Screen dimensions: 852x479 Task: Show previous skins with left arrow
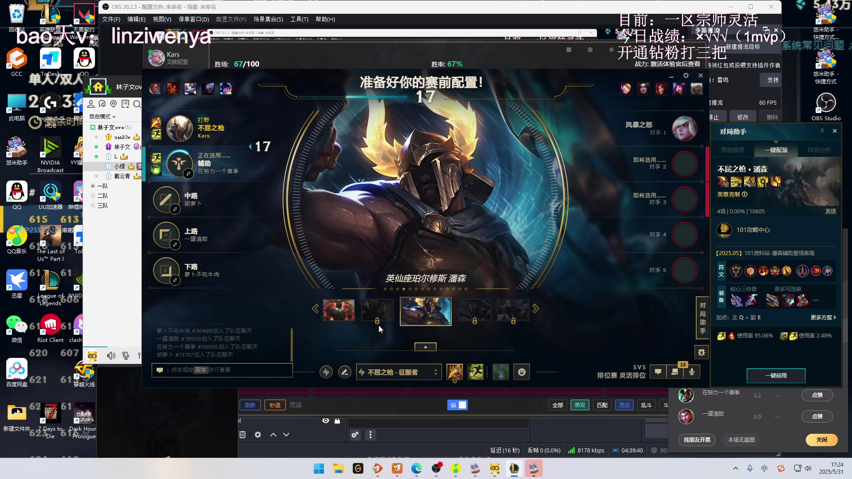pos(315,309)
